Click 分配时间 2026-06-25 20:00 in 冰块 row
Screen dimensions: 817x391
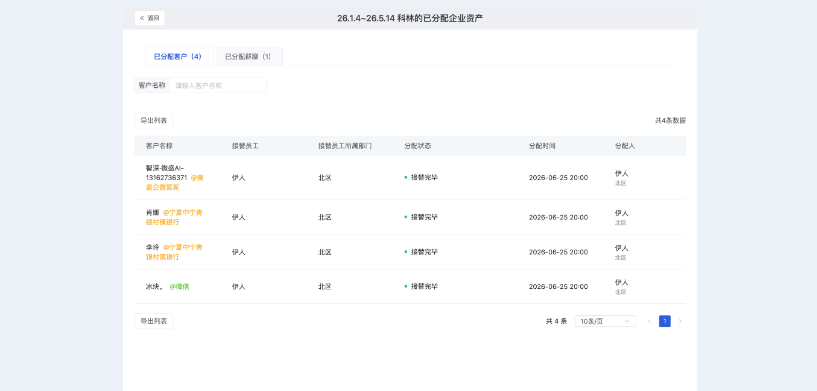[558, 287]
